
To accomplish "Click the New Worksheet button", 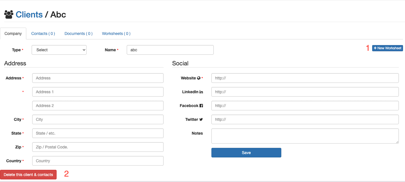I will point(387,48).
